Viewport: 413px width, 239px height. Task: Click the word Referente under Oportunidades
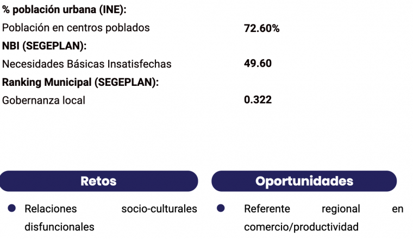pyautogui.click(x=267, y=209)
